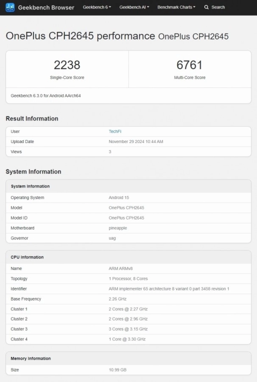The width and height of the screenshot is (257, 382).
Task: Select the governor value uag
Action: click(112, 238)
